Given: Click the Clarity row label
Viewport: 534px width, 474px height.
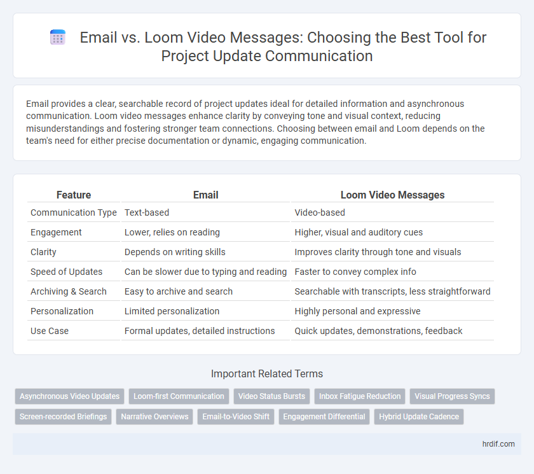Looking at the screenshot, I should tap(74, 252).
